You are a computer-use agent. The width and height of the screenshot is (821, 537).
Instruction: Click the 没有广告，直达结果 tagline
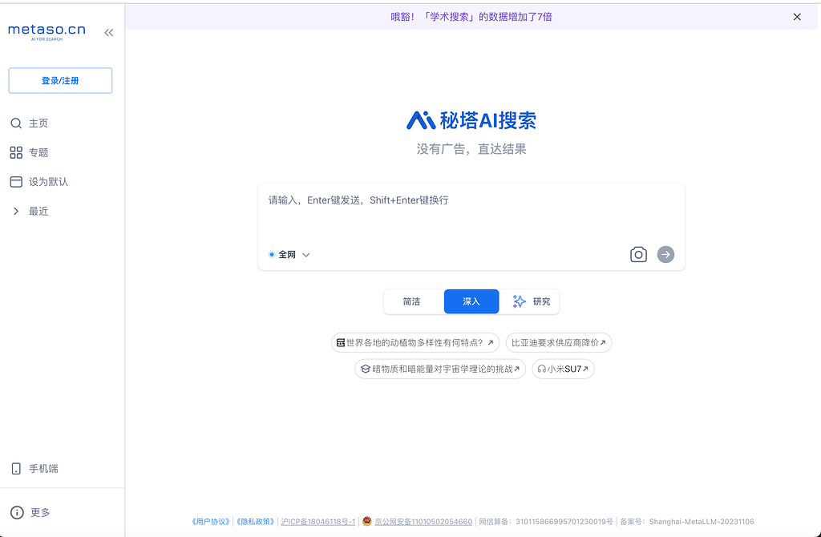[471, 149]
